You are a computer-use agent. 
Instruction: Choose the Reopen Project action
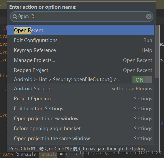pyautogui.click(x=80, y=70)
